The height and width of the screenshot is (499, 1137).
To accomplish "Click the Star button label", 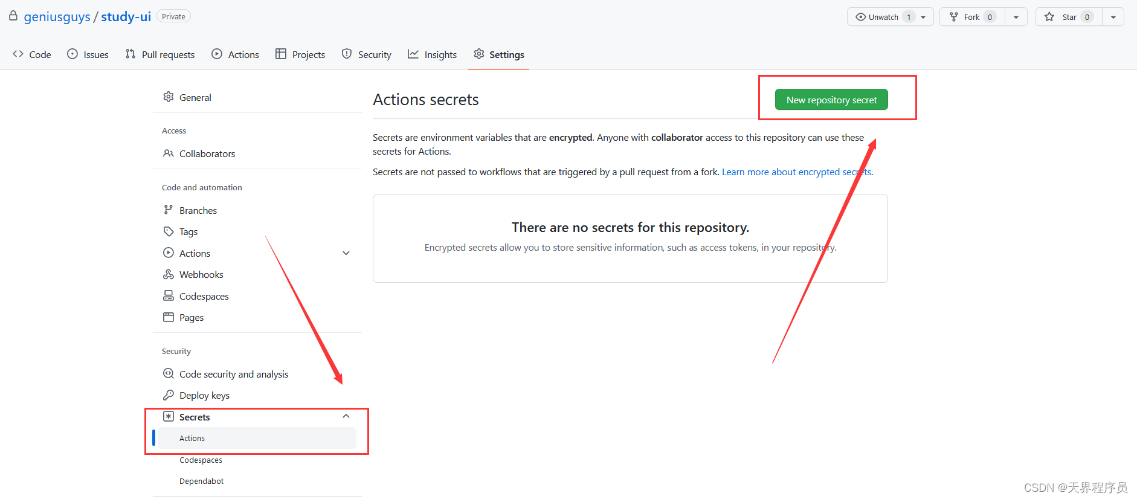I will pos(1069,17).
